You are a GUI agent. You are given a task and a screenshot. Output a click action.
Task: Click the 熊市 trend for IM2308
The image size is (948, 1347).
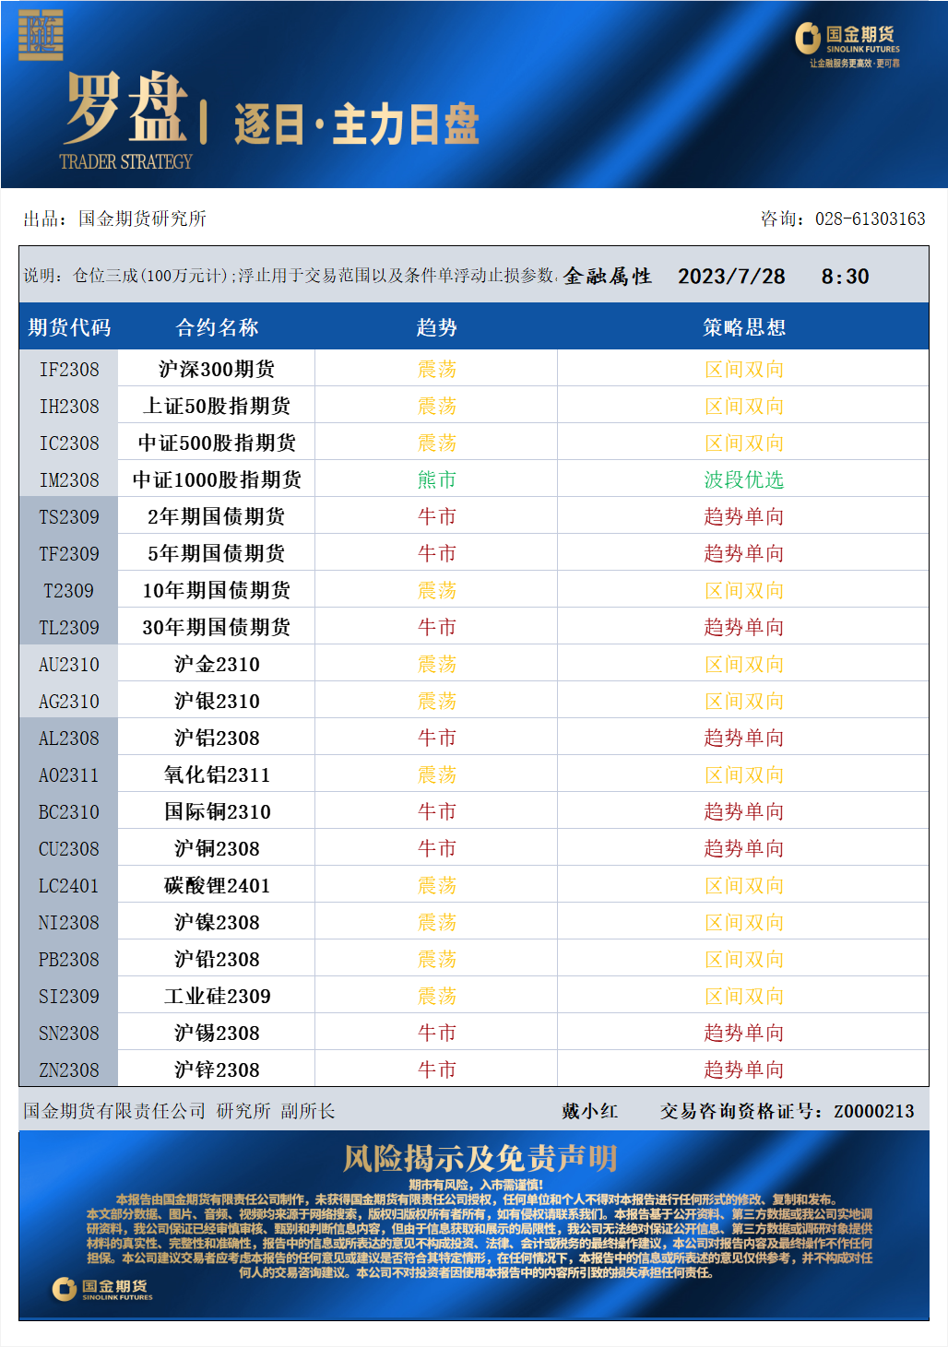[x=436, y=479]
